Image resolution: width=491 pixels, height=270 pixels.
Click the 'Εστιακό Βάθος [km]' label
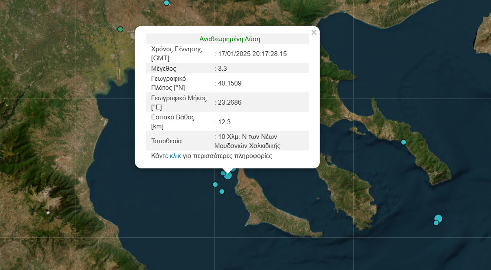172,122
